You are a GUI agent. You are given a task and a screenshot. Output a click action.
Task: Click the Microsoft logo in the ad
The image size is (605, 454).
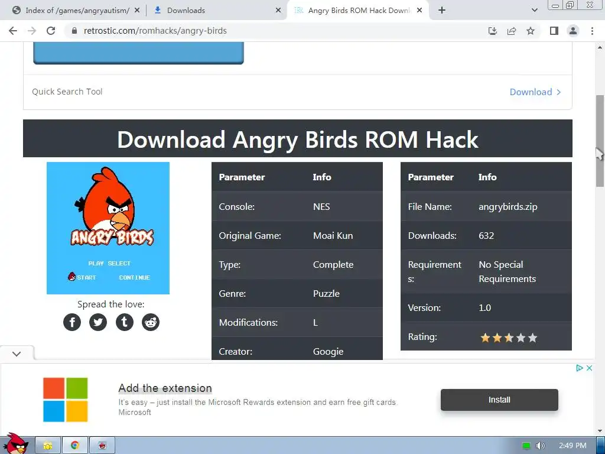[66, 400]
